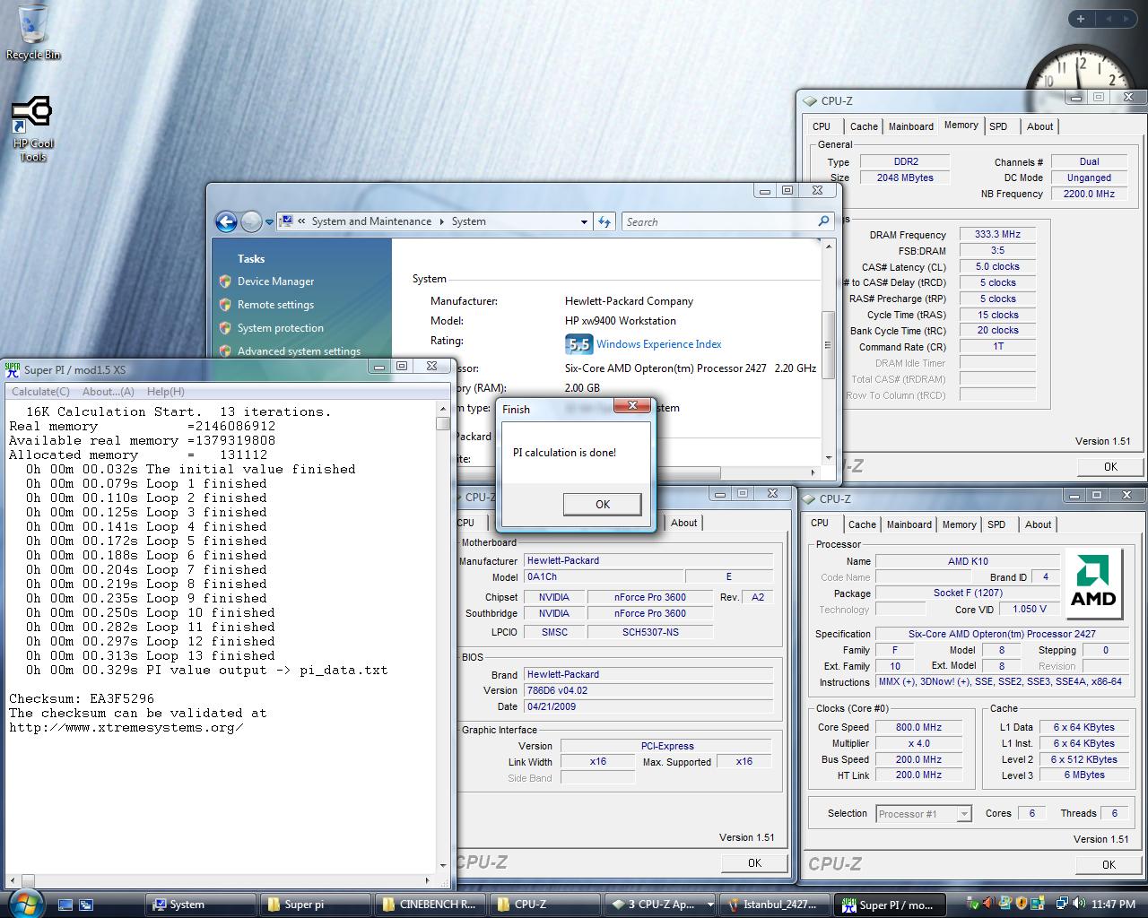The image size is (1148, 918).
Task: Click the taskbar clock showing 11:47 PM
Action: click(x=1114, y=905)
